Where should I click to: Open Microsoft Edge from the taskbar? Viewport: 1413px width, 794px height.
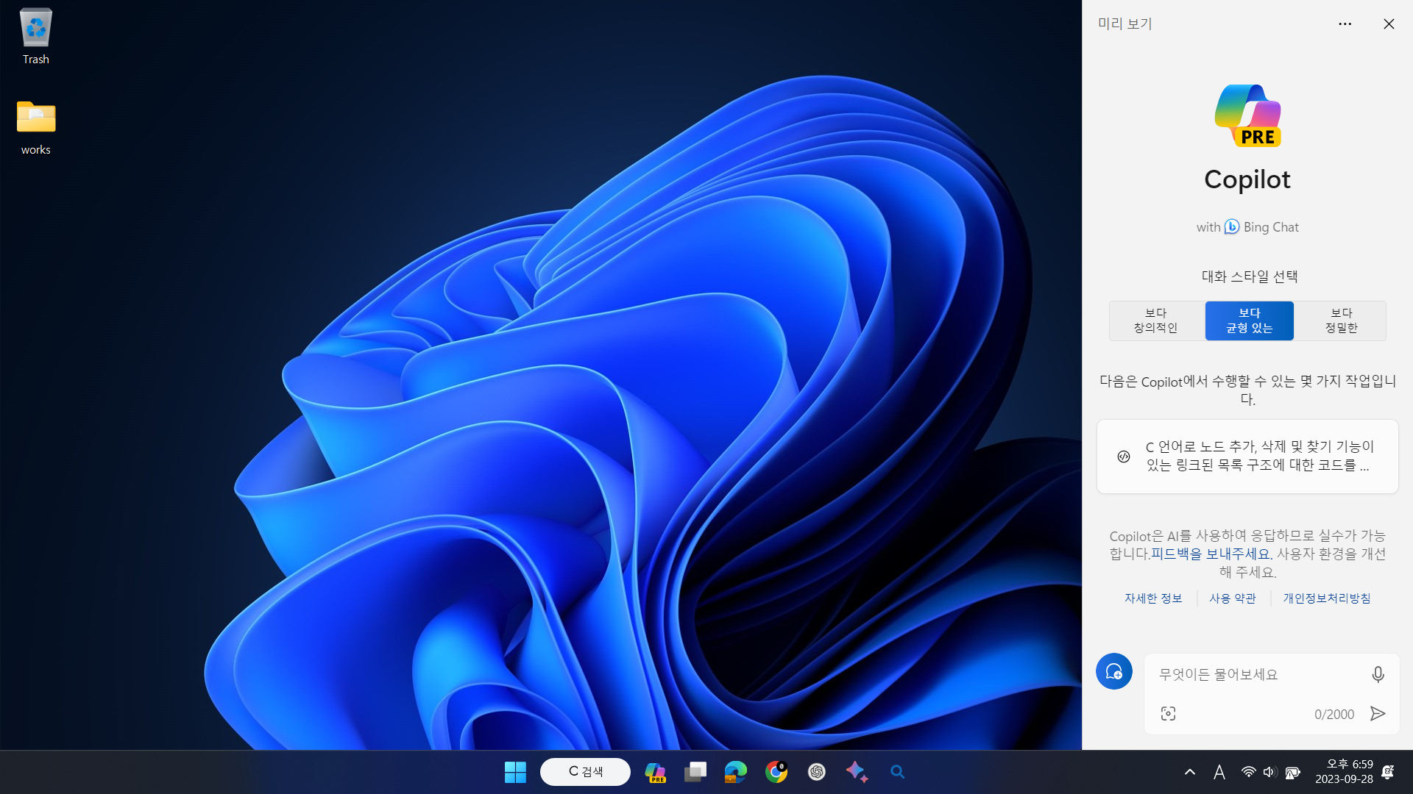(x=735, y=772)
